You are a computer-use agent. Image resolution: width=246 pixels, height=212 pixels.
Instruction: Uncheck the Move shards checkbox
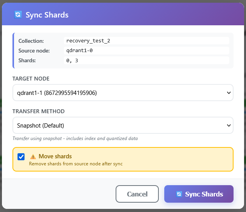21,157
